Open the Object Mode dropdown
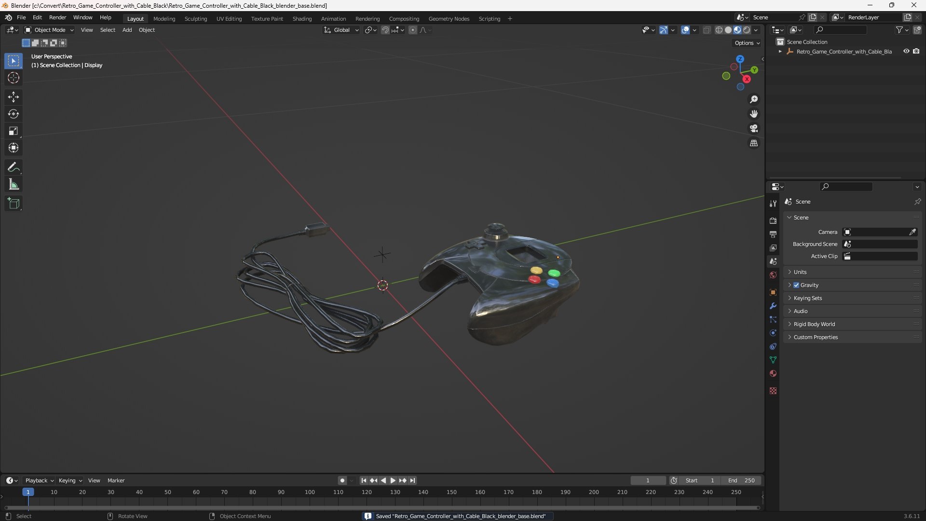926x521 pixels. pos(49,30)
